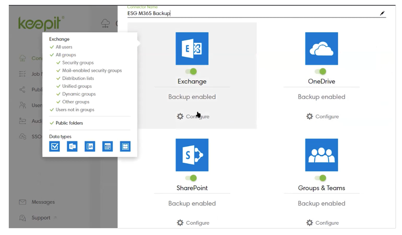Turn off the SharePoint backup switch
The height and width of the screenshot is (235, 402).
pyautogui.click(x=191, y=178)
